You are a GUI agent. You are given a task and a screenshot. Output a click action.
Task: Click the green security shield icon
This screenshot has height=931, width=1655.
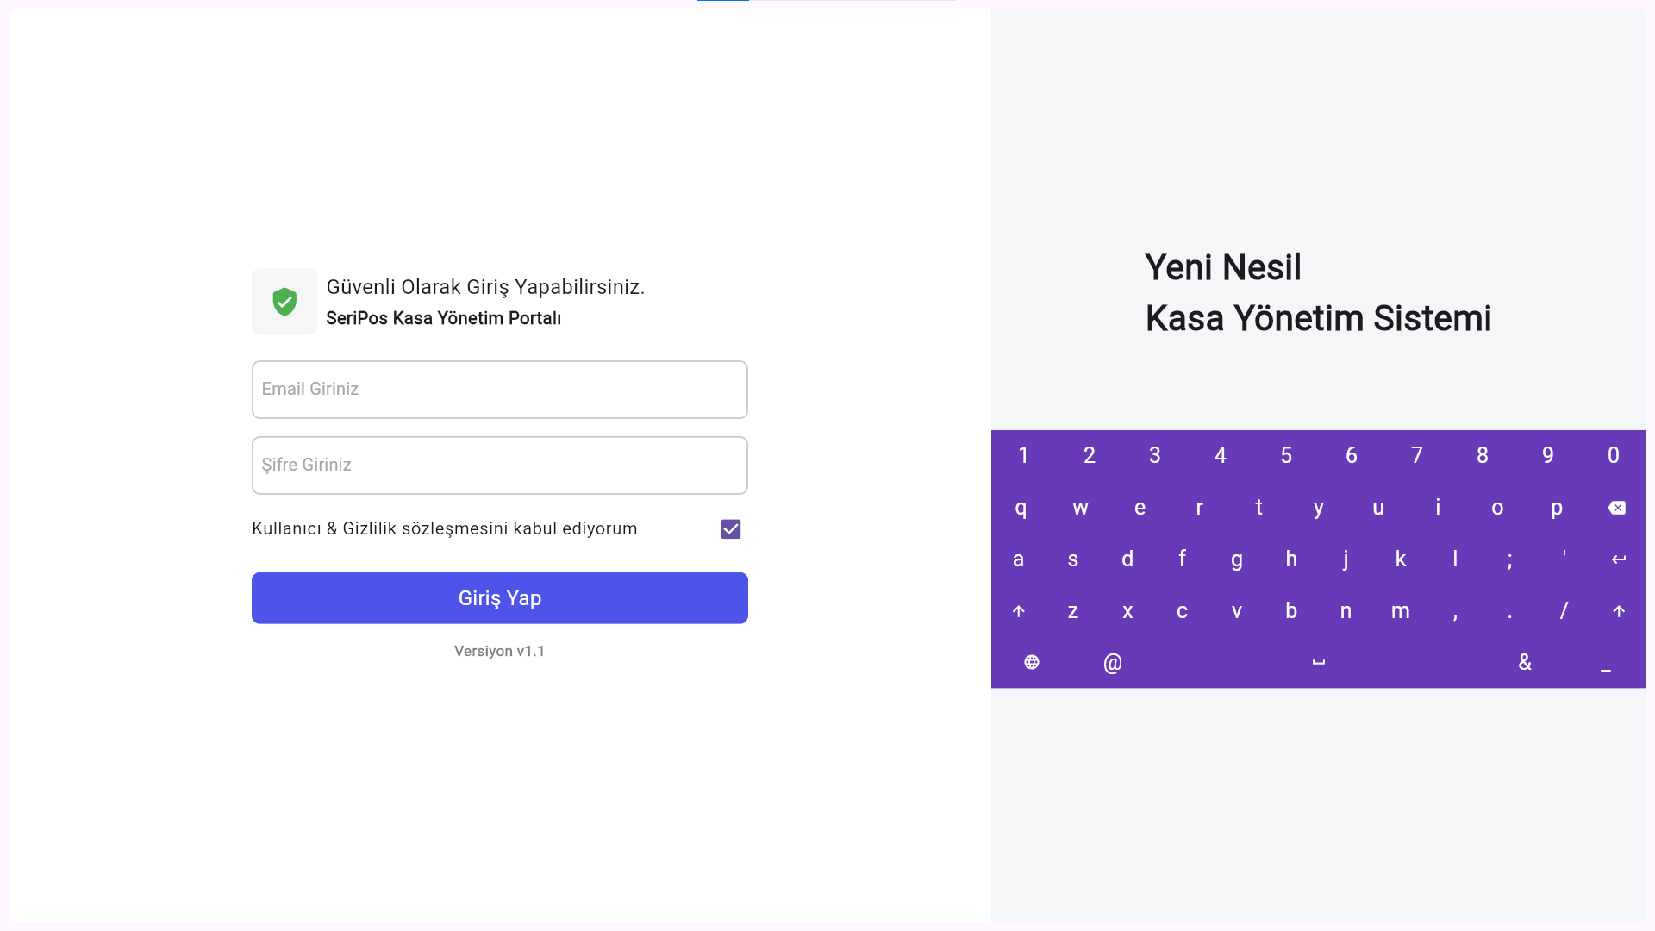(284, 302)
